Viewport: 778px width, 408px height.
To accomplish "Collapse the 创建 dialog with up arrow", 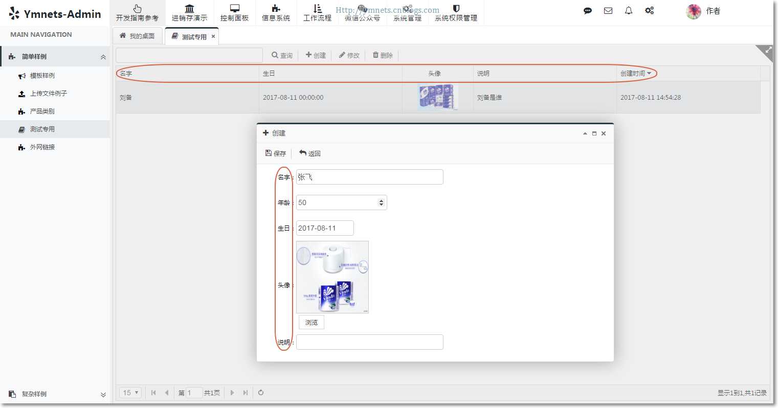I will click(585, 133).
